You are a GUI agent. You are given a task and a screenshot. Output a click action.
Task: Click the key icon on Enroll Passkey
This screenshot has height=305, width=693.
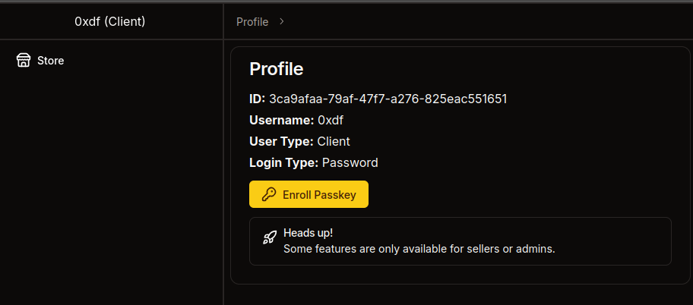tap(268, 194)
